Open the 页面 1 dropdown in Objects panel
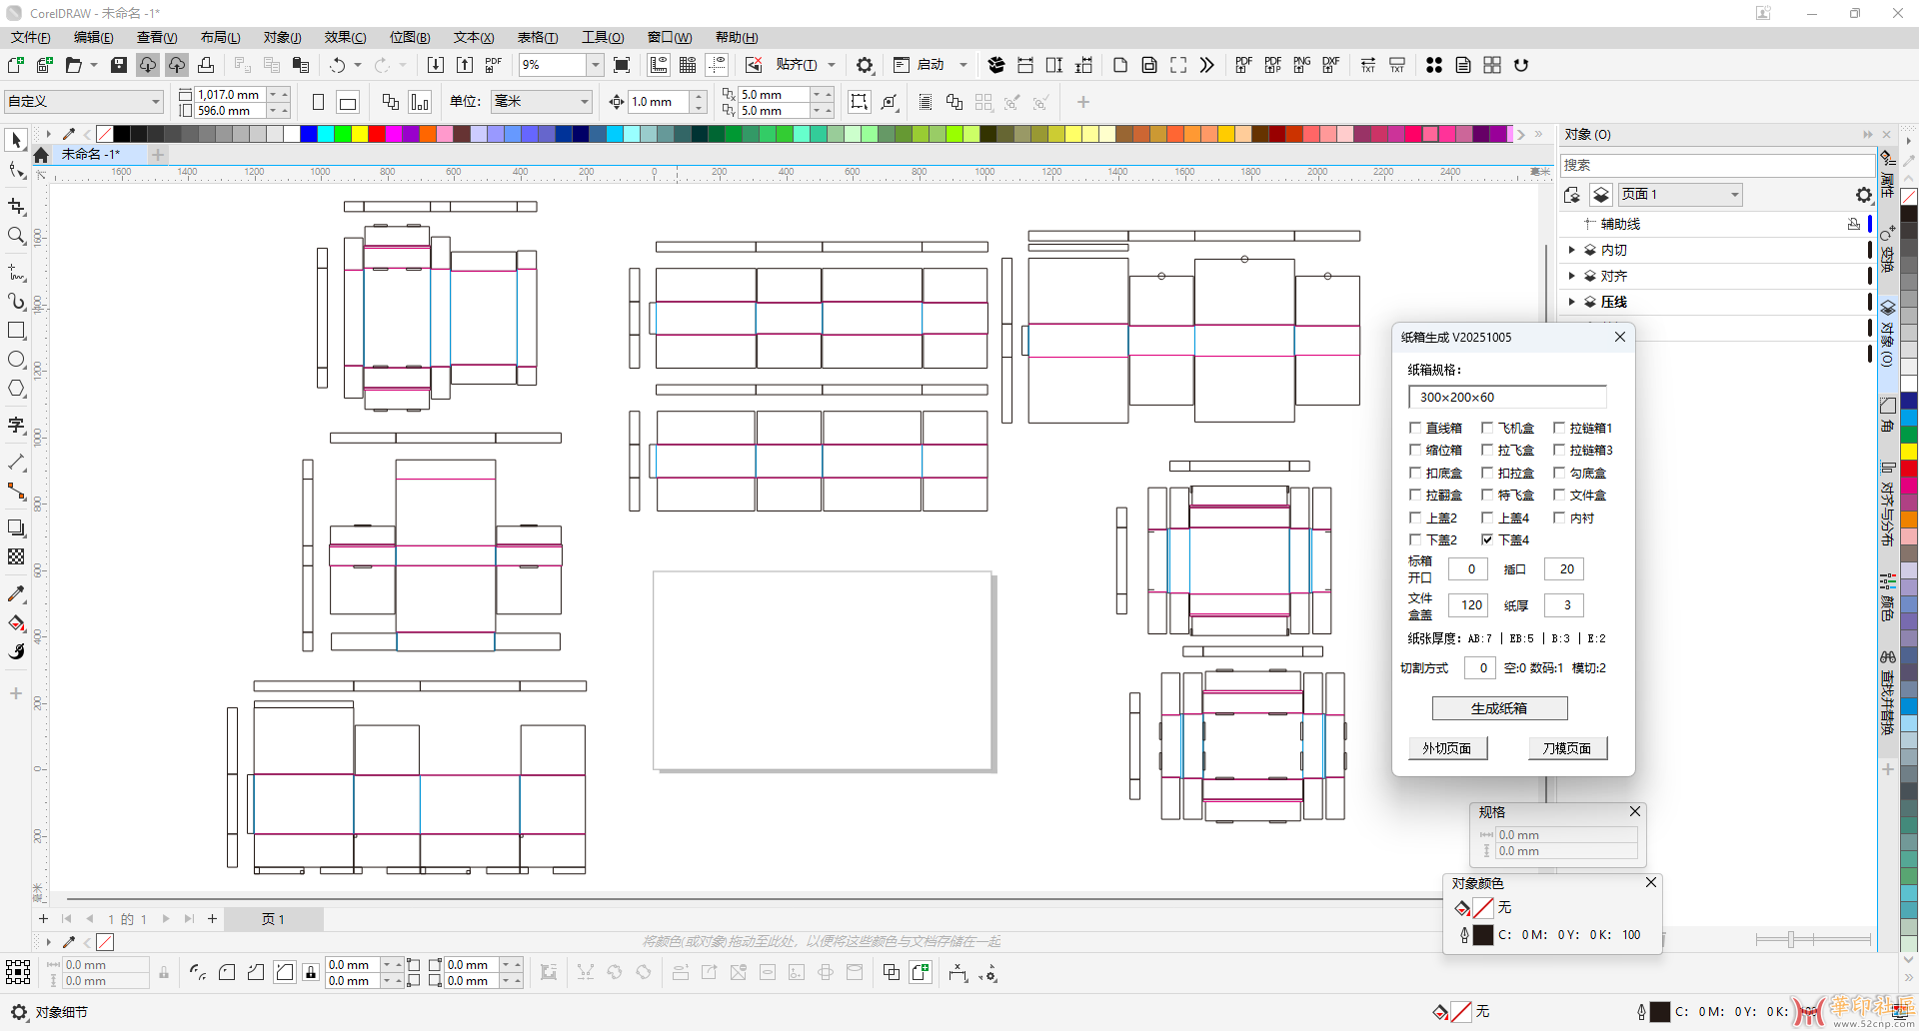 coord(1679,195)
